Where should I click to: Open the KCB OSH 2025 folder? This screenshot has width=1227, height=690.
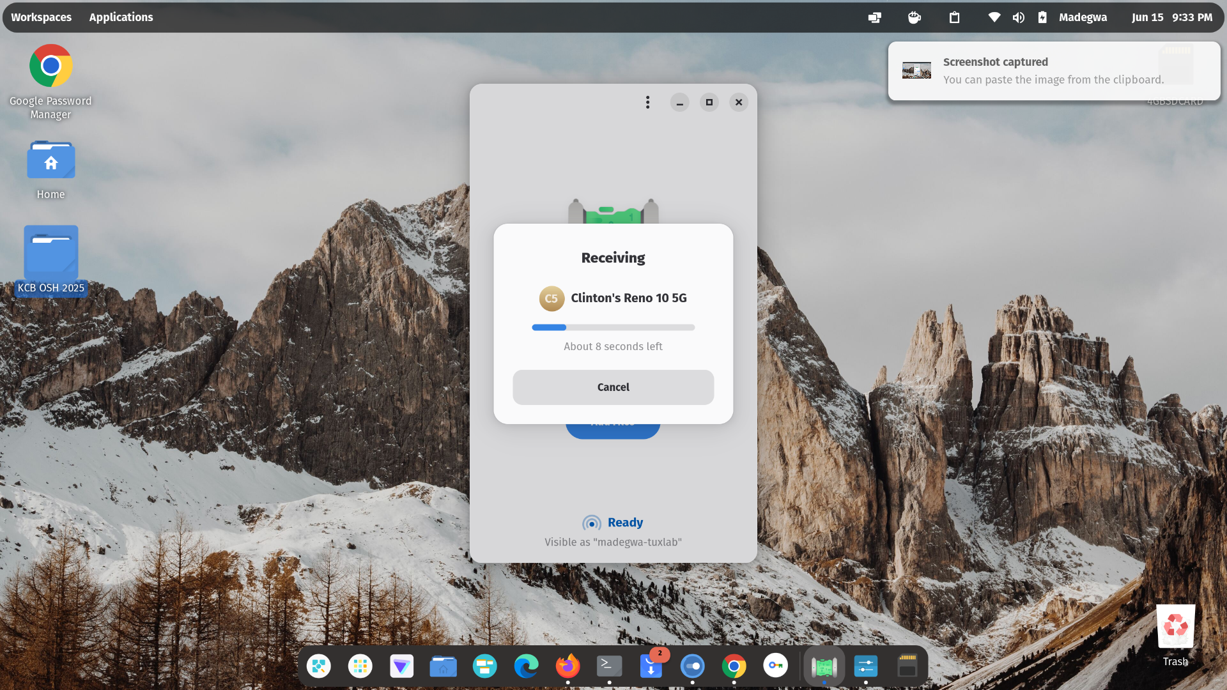[x=51, y=259]
